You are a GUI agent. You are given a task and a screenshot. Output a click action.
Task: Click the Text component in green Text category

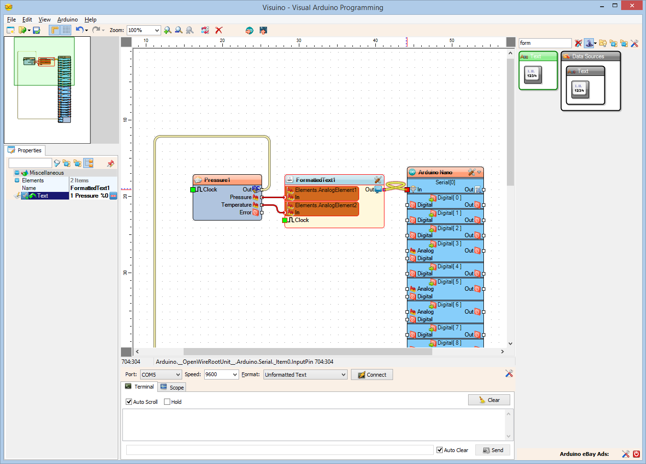pyautogui.click(x=533, y=75)
